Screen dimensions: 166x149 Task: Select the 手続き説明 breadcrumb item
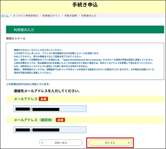[x=71, y=16]
